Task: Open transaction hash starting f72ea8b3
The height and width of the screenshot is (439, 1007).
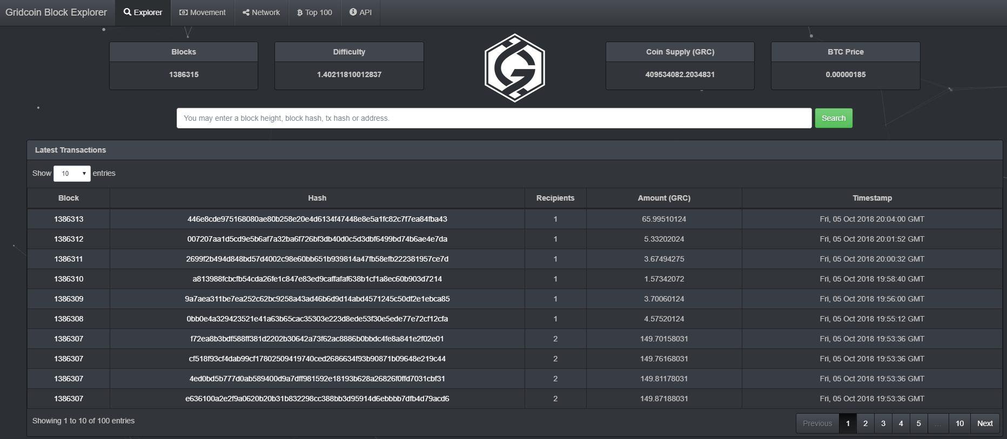Action: [317, 339]
